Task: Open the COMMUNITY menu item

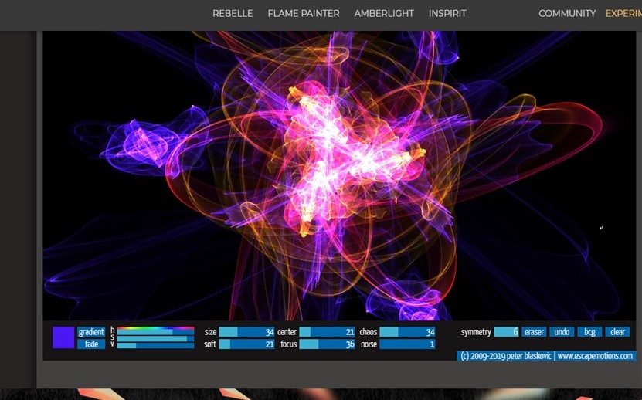Action: (567, 13)
